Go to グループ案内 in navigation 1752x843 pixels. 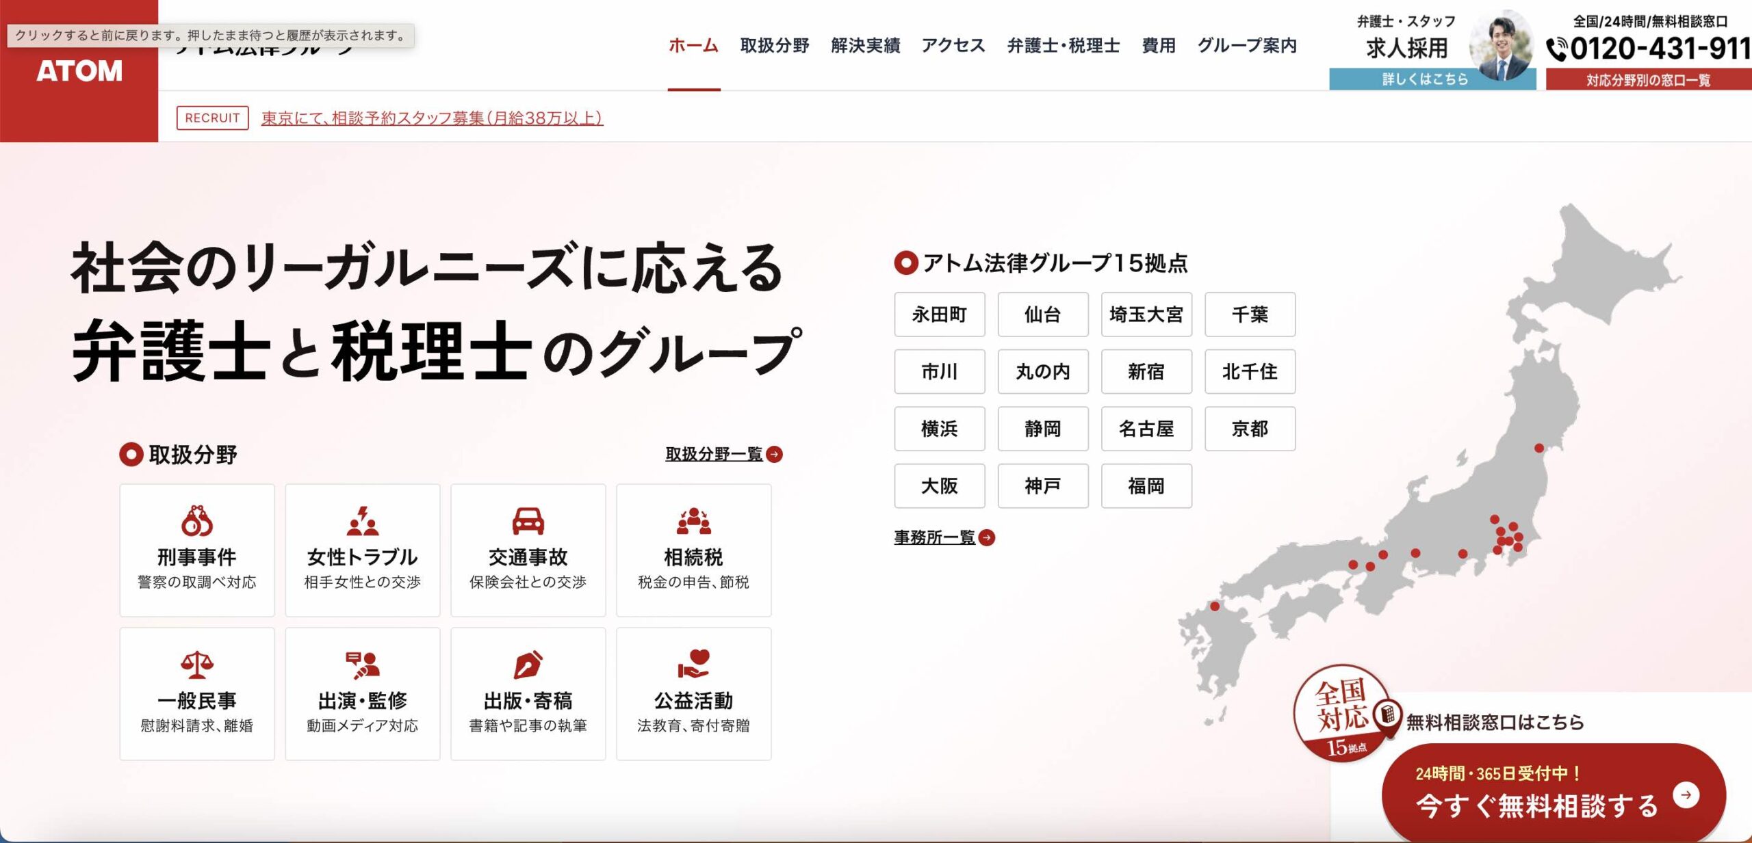[1246, 46]
